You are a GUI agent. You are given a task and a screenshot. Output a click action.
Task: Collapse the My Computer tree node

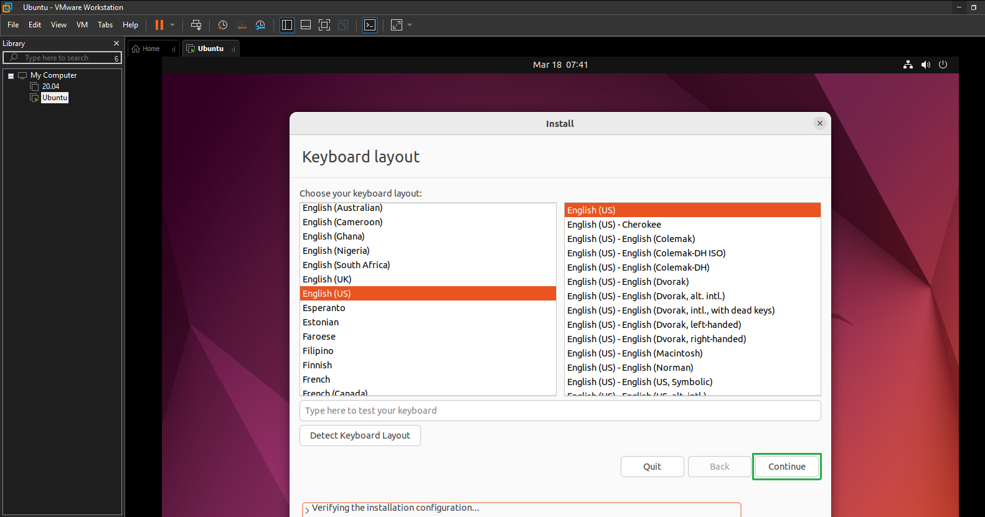coord(11,76)
